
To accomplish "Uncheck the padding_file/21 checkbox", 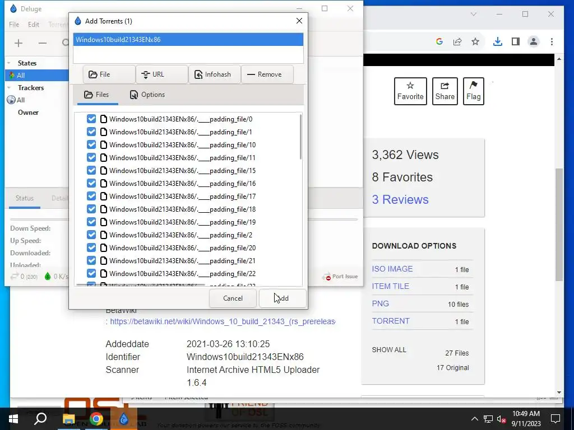I will (91, 260).
